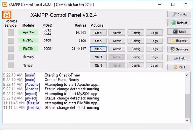Start the Mercury module
The width and height of the screenshot is (193, 130).
click(x=98, y=57)
